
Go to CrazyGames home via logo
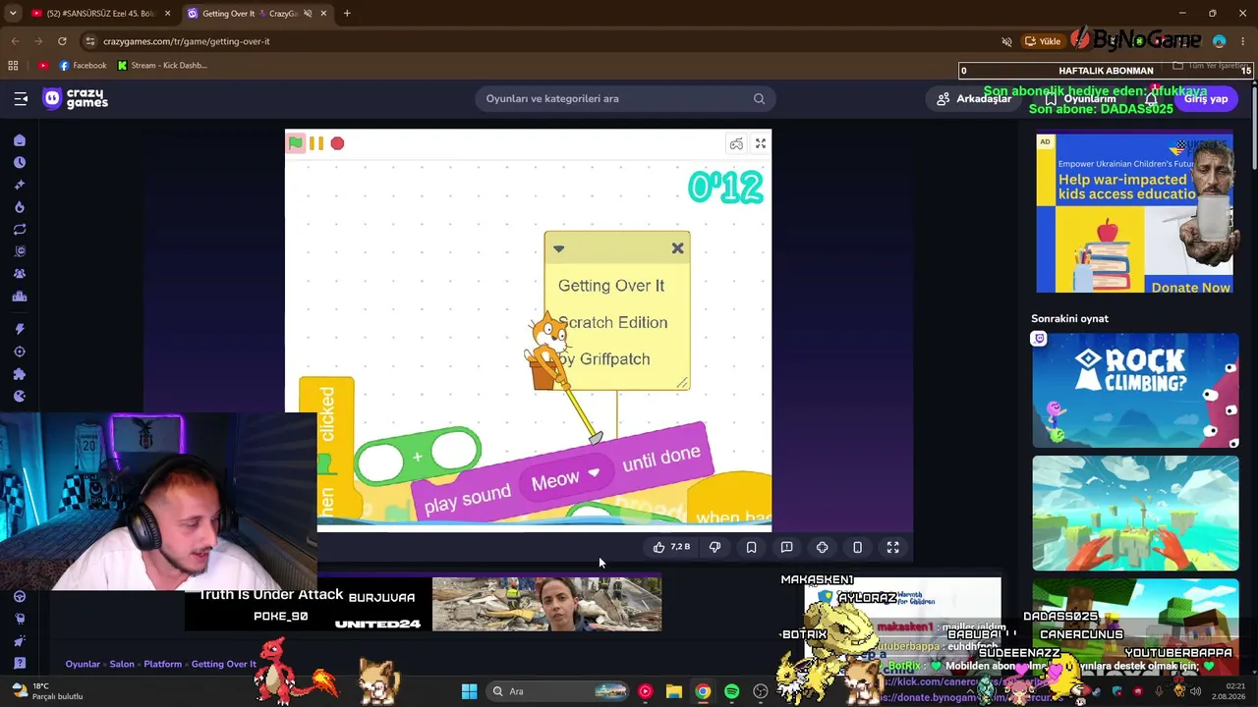(x=76, y=98)
